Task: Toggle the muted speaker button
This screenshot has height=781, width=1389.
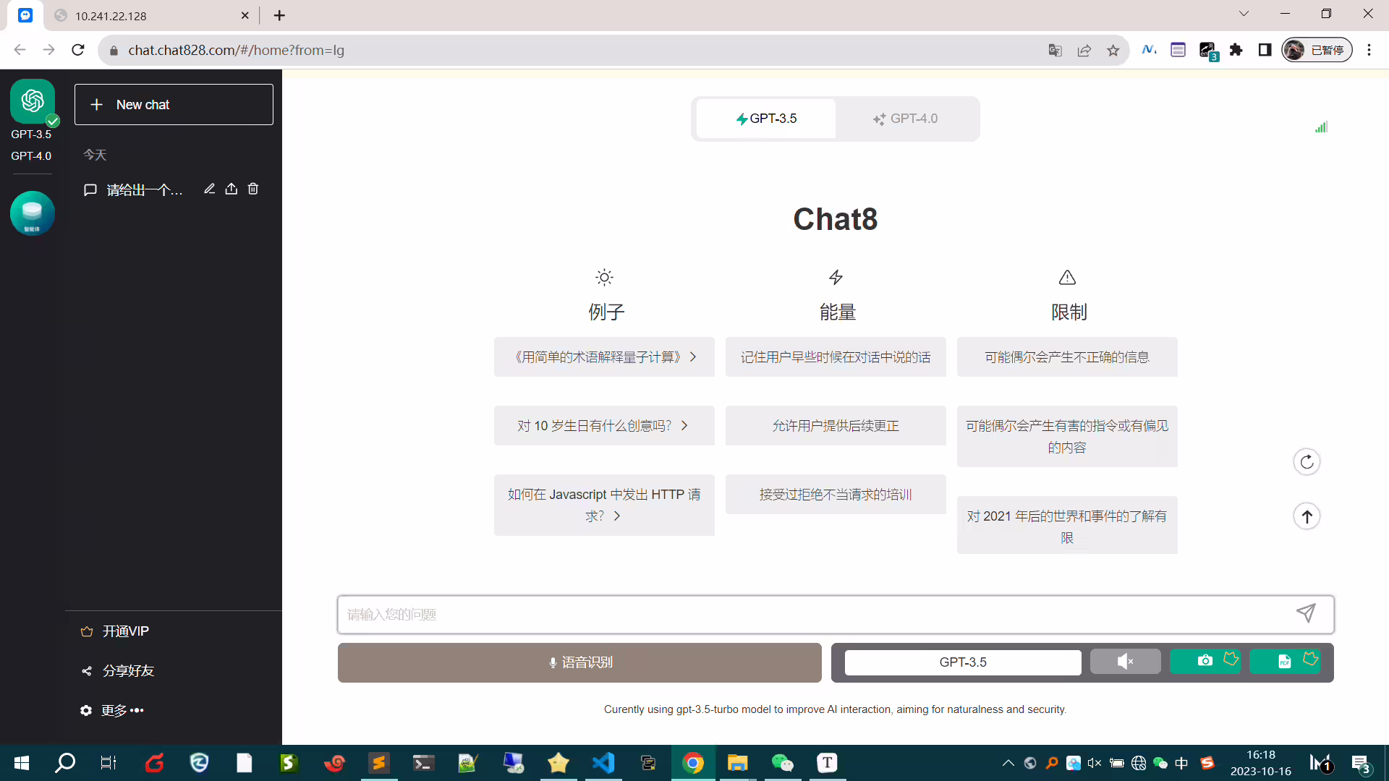Action: (x=1125, y=662)
